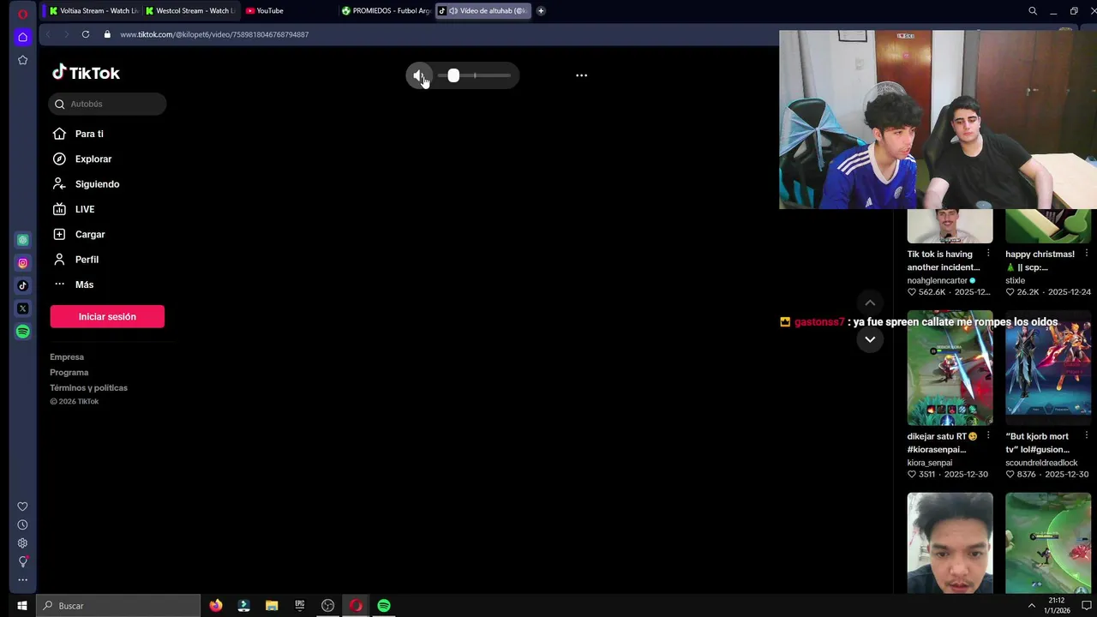This screenshot has height=617, width=1097.
Task: Open TikTok in the Opera sidebar
Action: (23, 285)
